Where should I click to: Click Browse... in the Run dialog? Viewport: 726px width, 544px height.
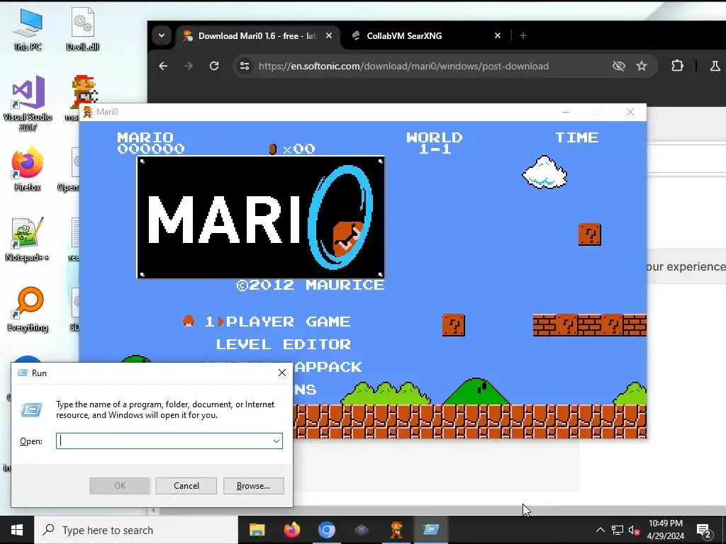click(253, 486)
